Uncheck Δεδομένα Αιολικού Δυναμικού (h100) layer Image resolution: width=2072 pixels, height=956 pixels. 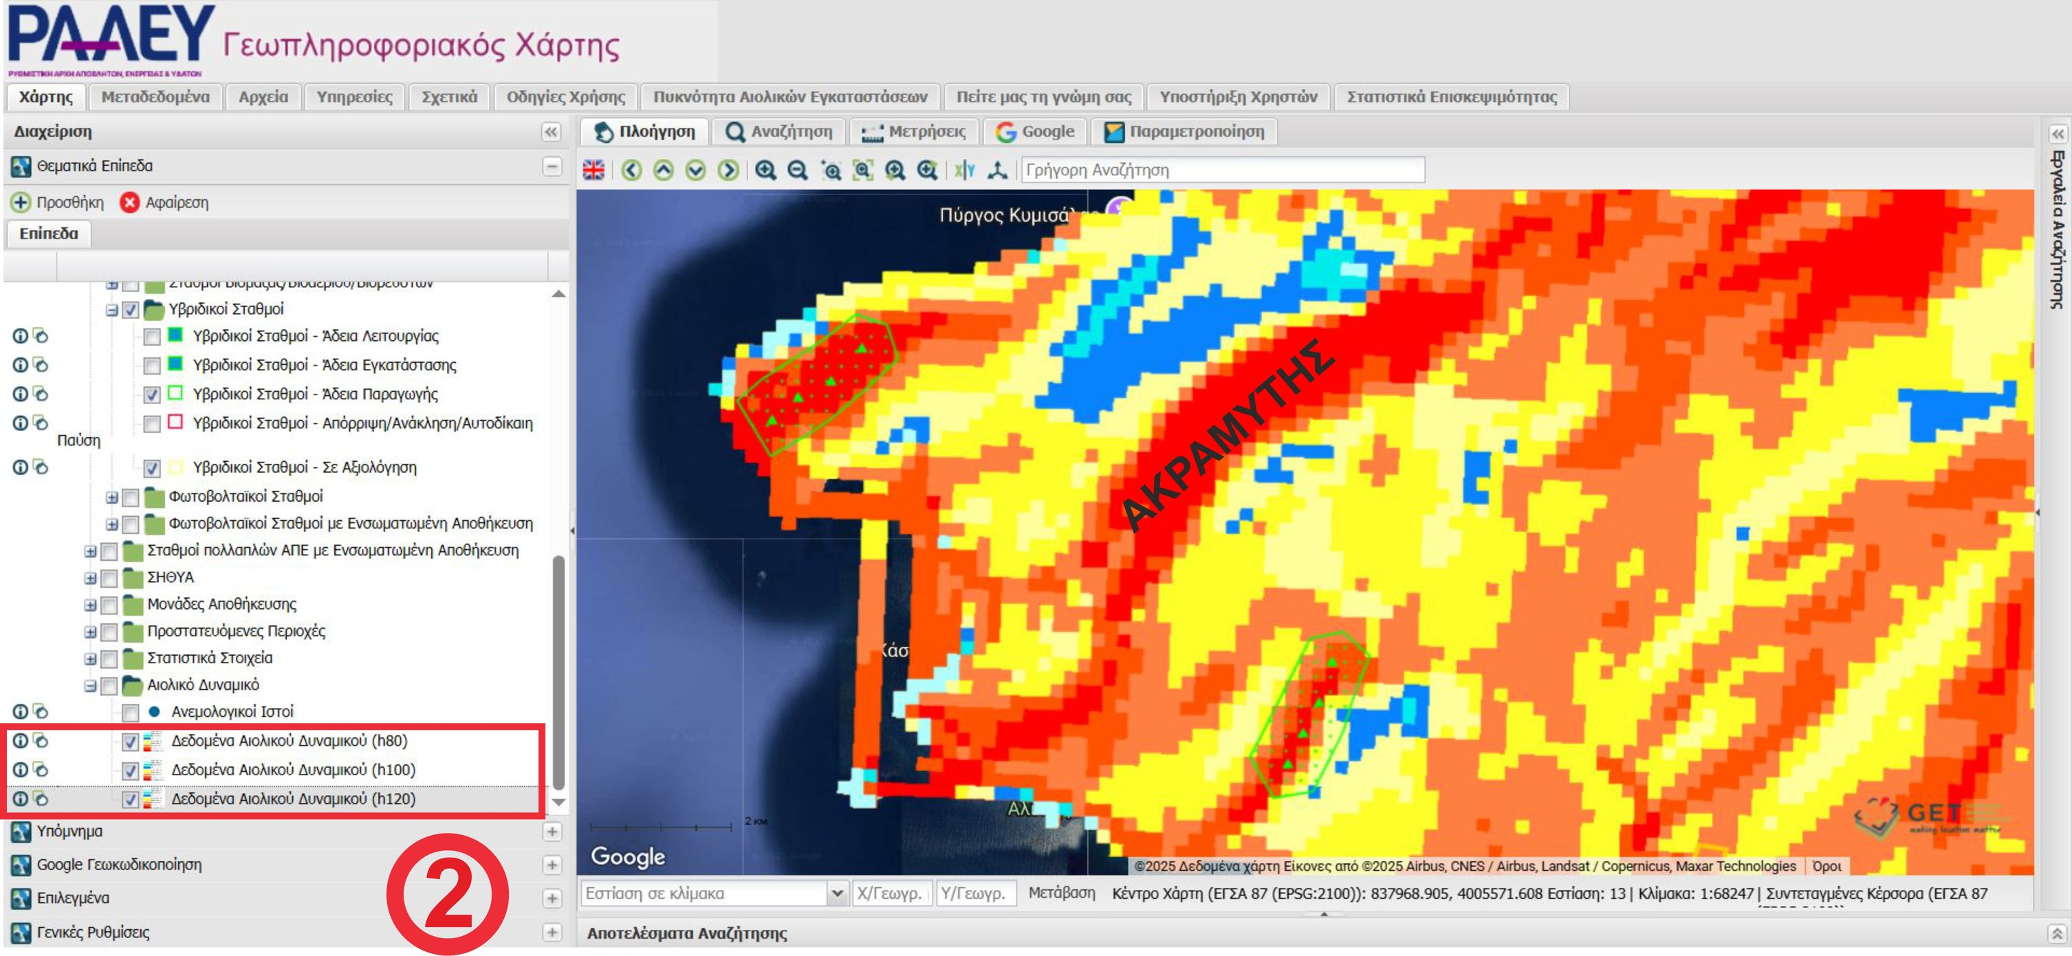point(130,770)
